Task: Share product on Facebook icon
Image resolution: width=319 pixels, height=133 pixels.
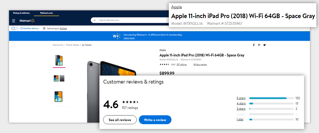Action: (x=254, y=45)
